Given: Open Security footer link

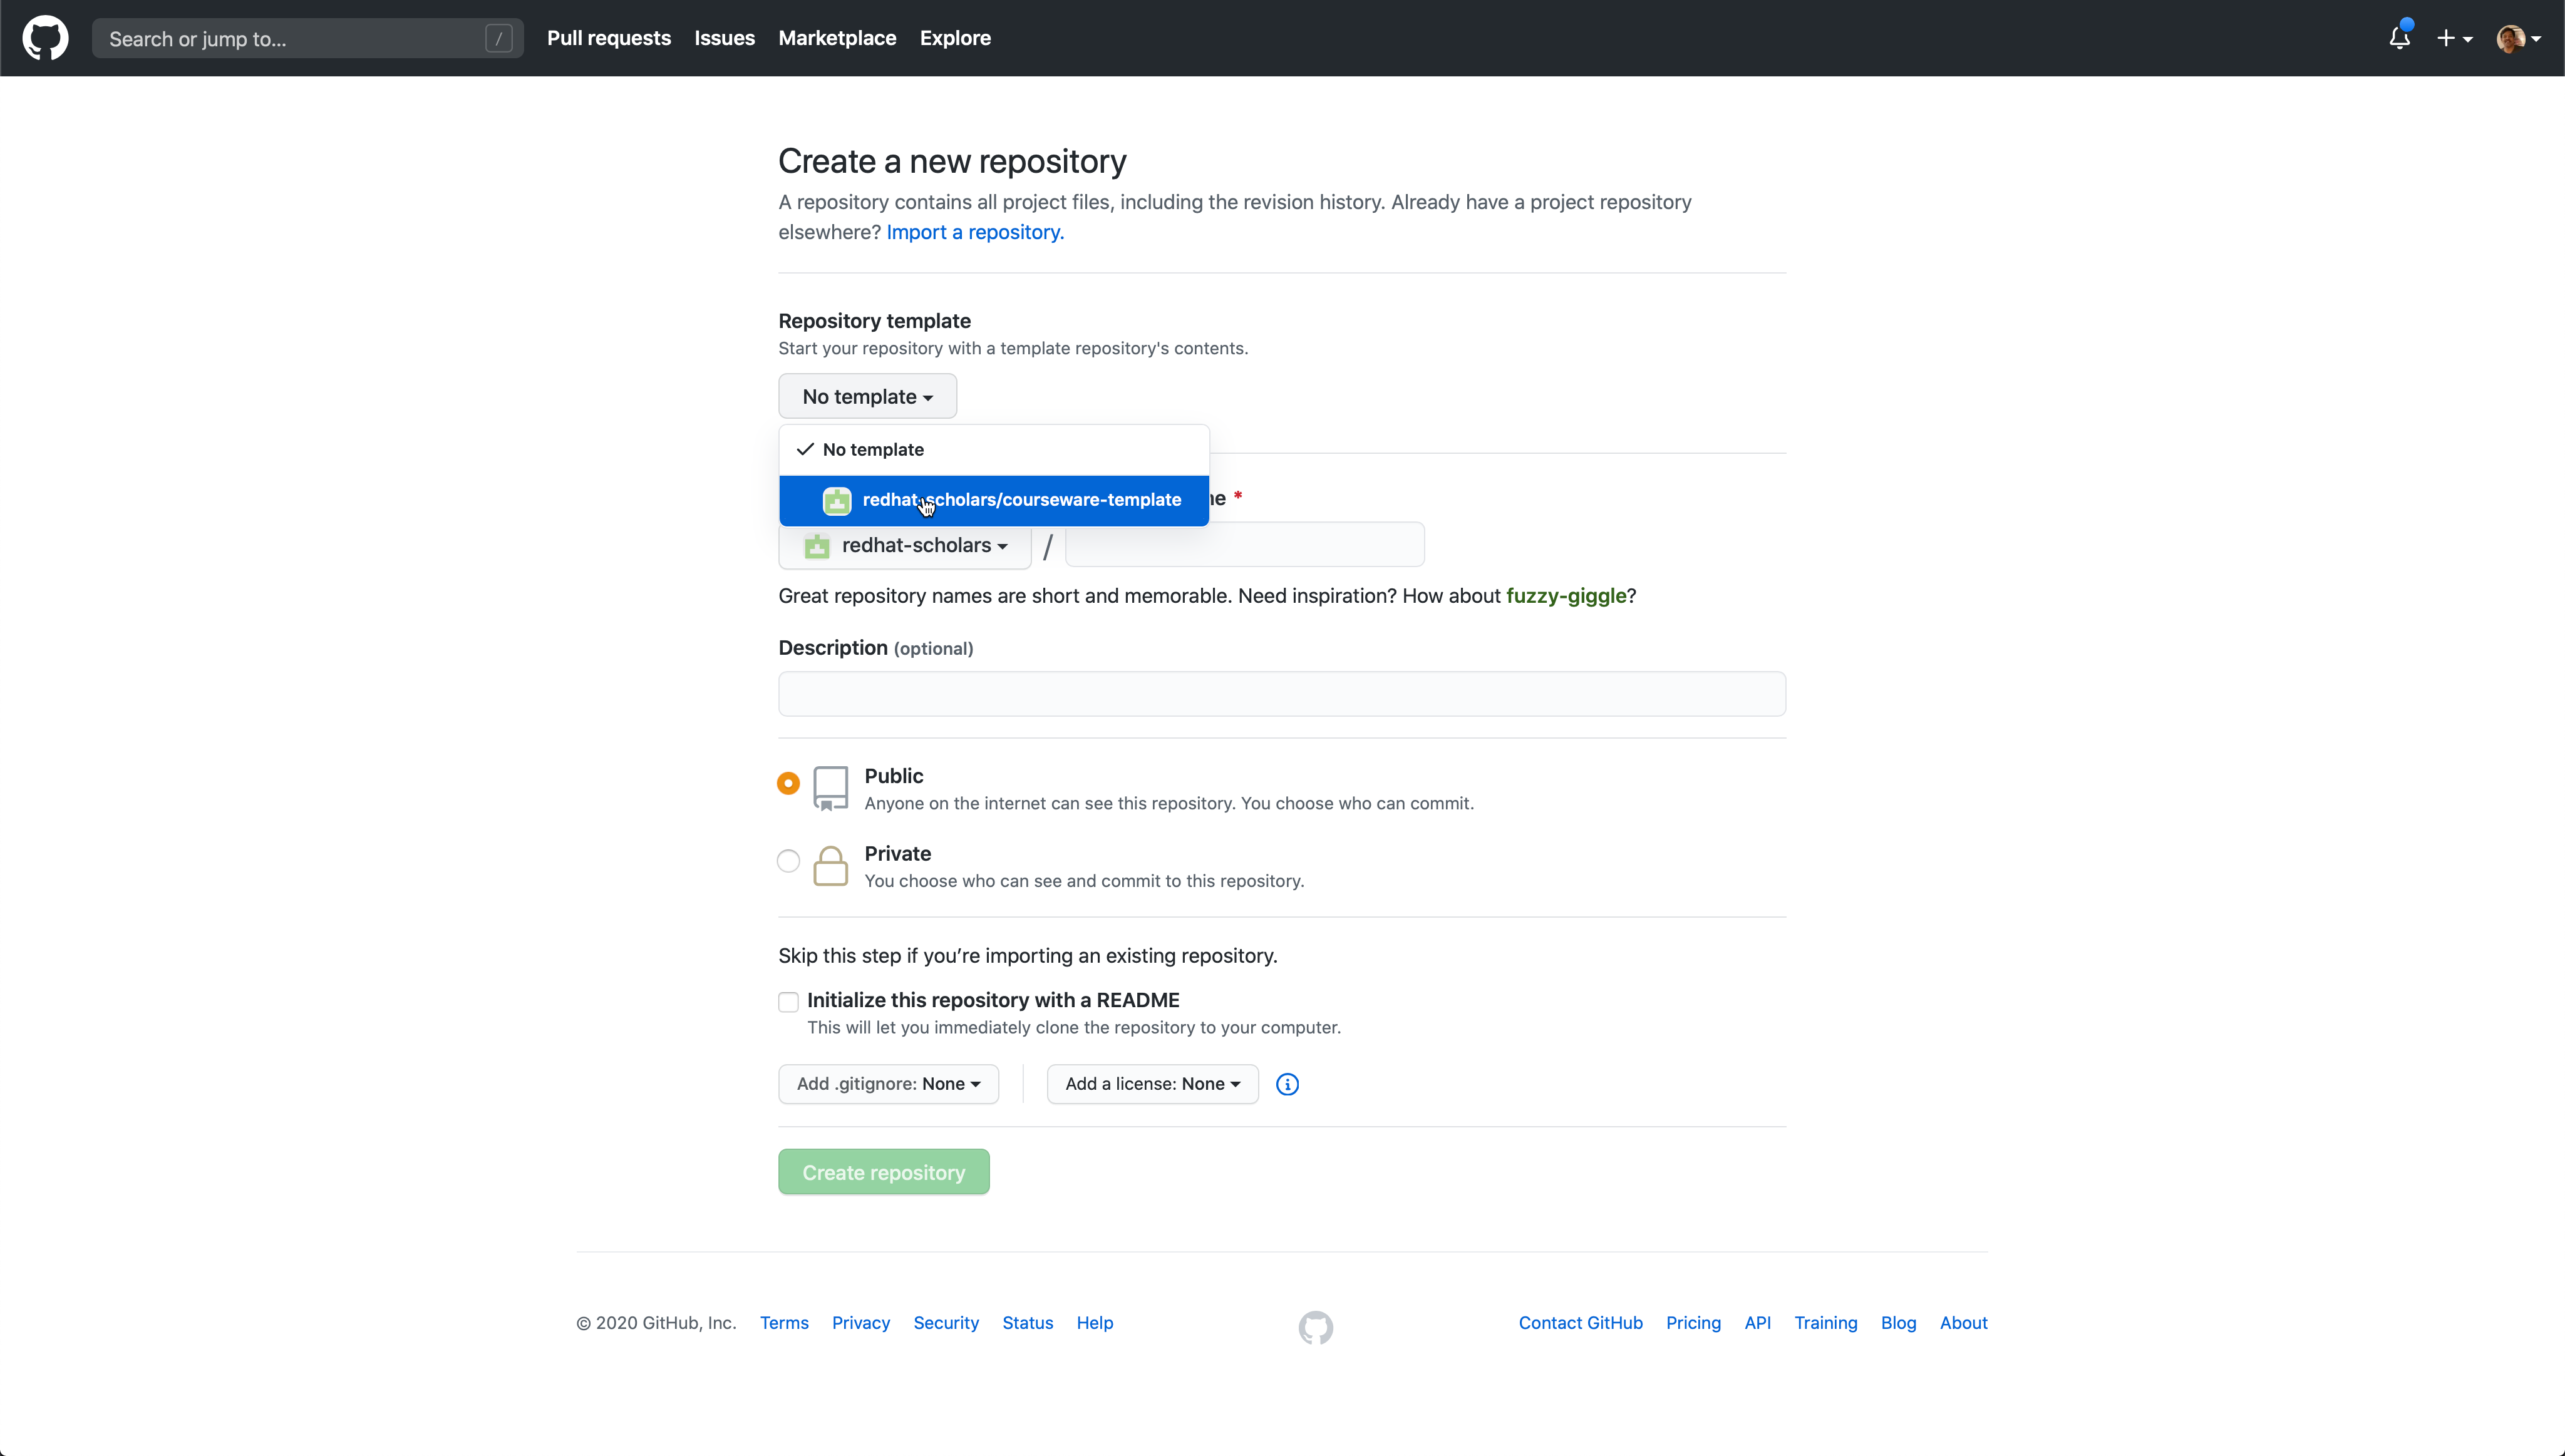Looking at the screenshot, I should [x=946, y=1323].
